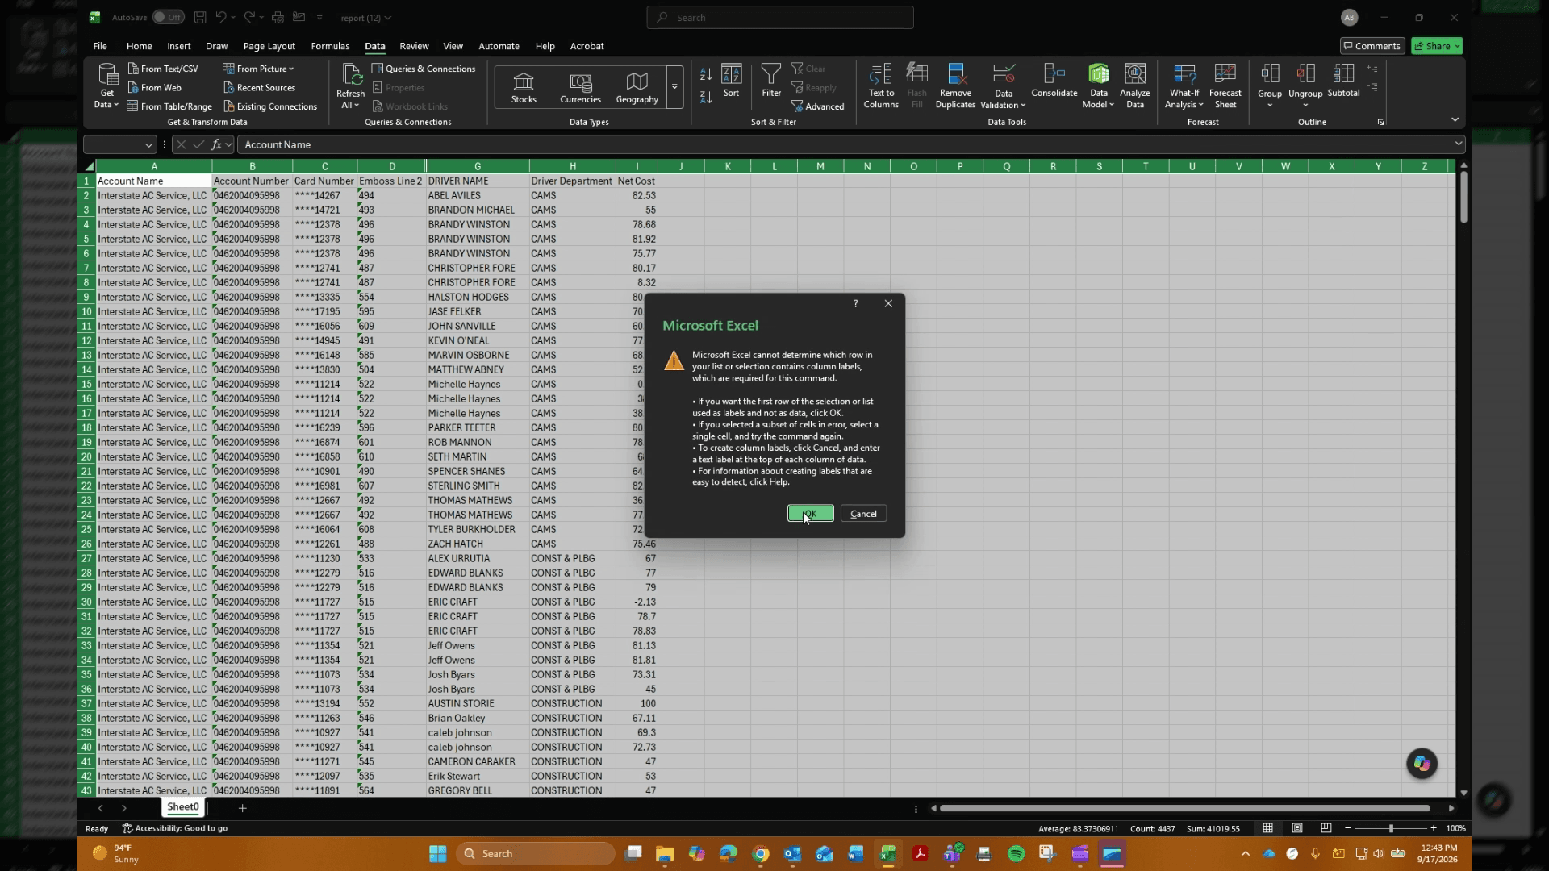Click zoom in plus button
Image resolution: width=1549 pixels, height=871 pixels.
click(x=1434, y=828)
